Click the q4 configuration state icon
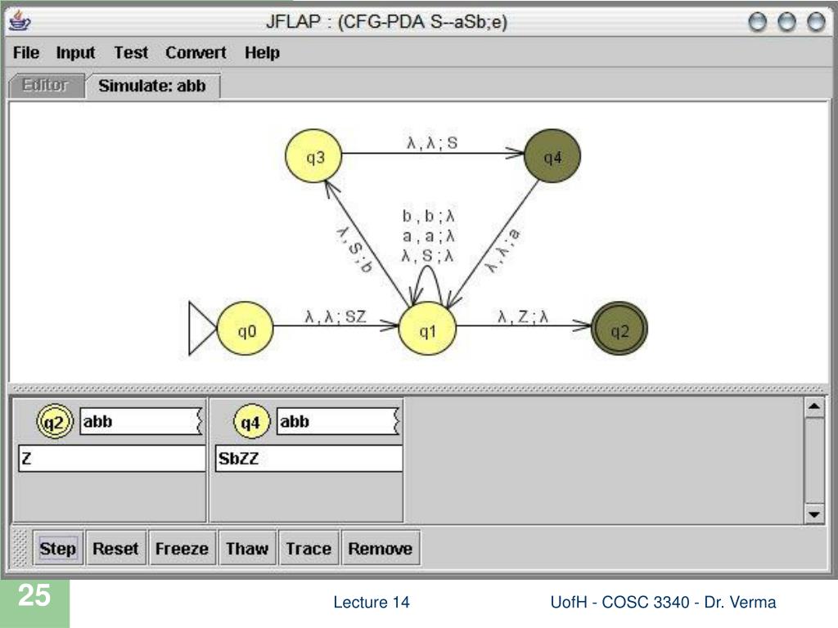The image size is (838, 628). click(252, 421)
